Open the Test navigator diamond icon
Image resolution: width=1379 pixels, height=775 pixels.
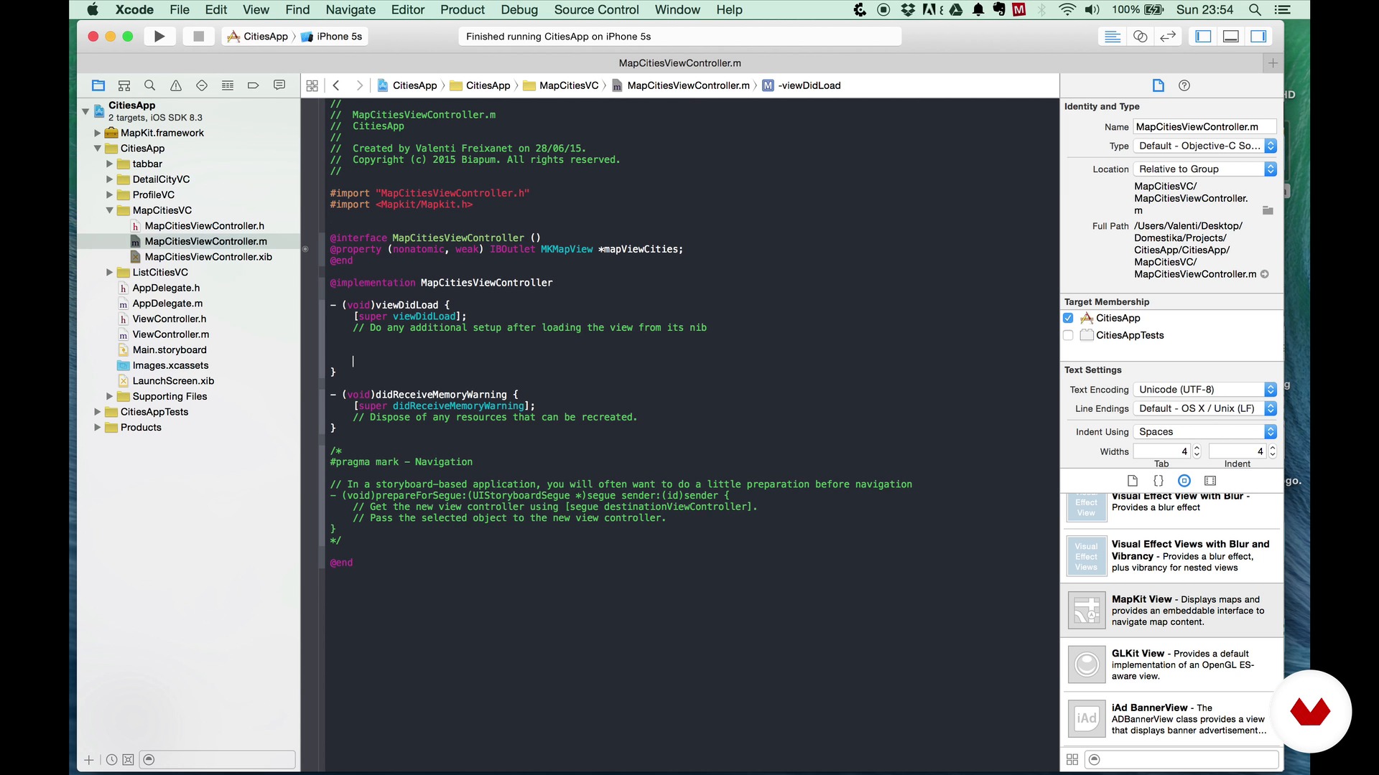click(x=202, y=85)
